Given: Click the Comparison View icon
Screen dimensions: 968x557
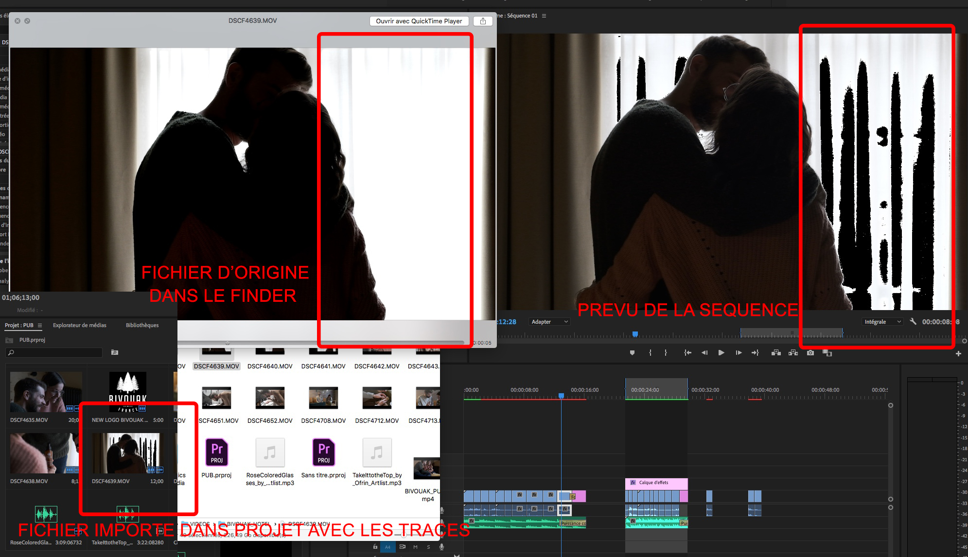Looking at the screenshot, I should click(x=827, y=353).
